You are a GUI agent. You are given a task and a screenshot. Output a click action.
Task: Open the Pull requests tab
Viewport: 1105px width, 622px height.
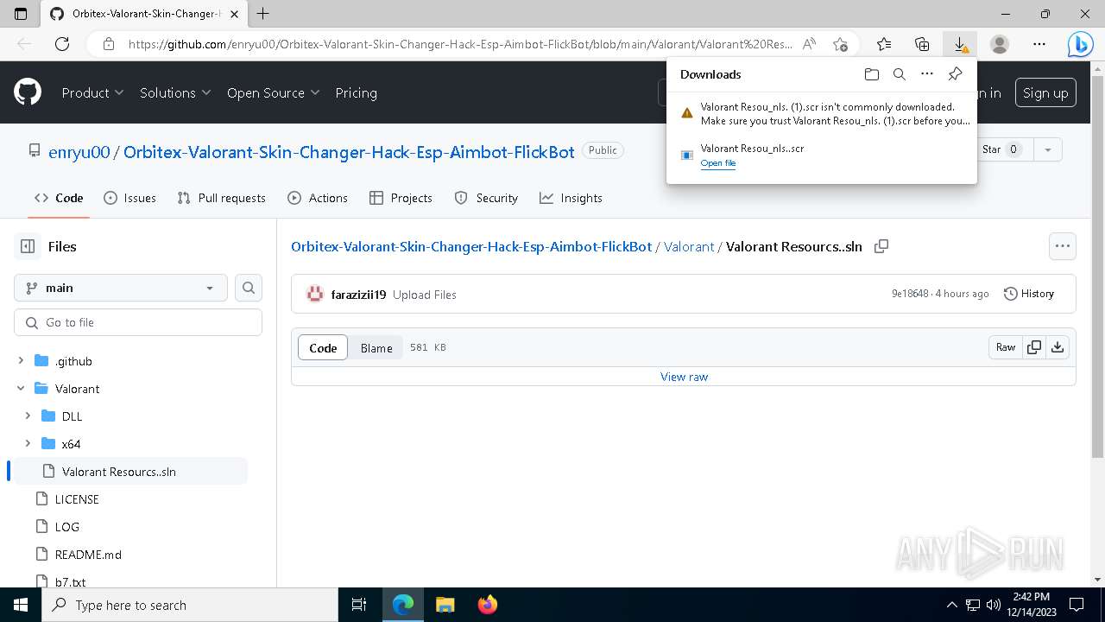point(221,198)
